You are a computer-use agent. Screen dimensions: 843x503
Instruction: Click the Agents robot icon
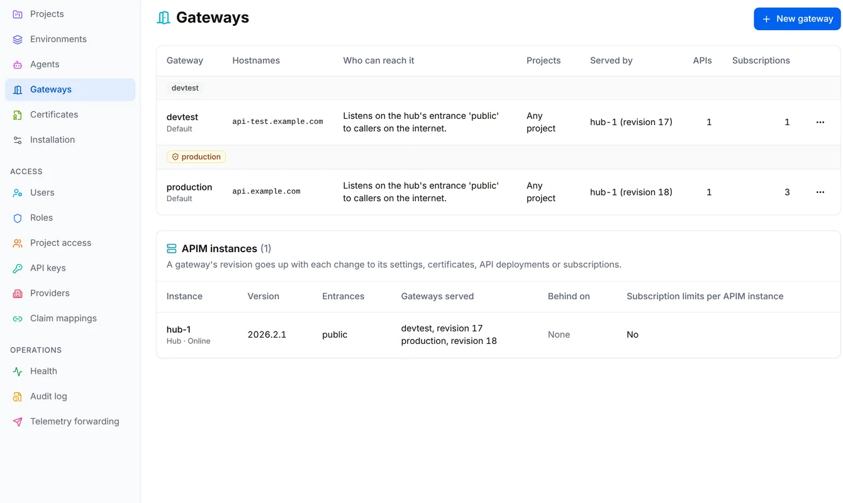coord(18,64)
